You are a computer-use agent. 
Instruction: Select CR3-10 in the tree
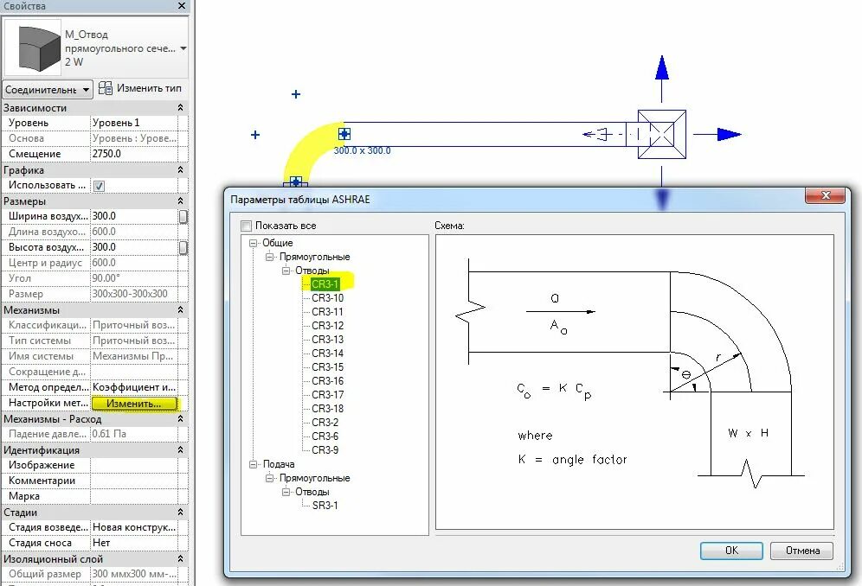pos(328,297)
